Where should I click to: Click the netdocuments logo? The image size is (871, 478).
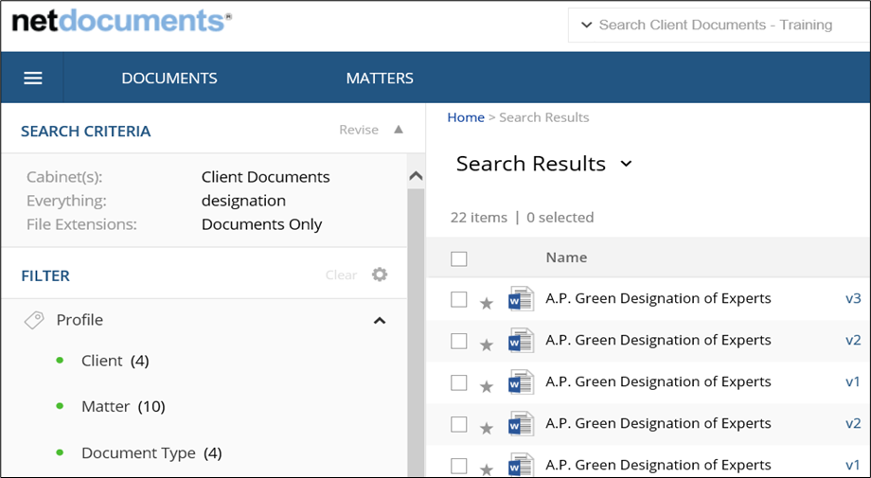coord(121,21)
